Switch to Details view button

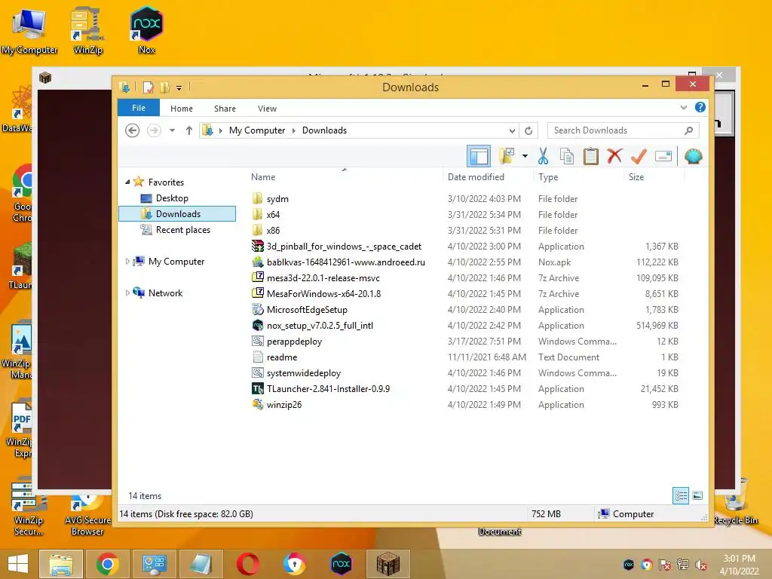681,495
